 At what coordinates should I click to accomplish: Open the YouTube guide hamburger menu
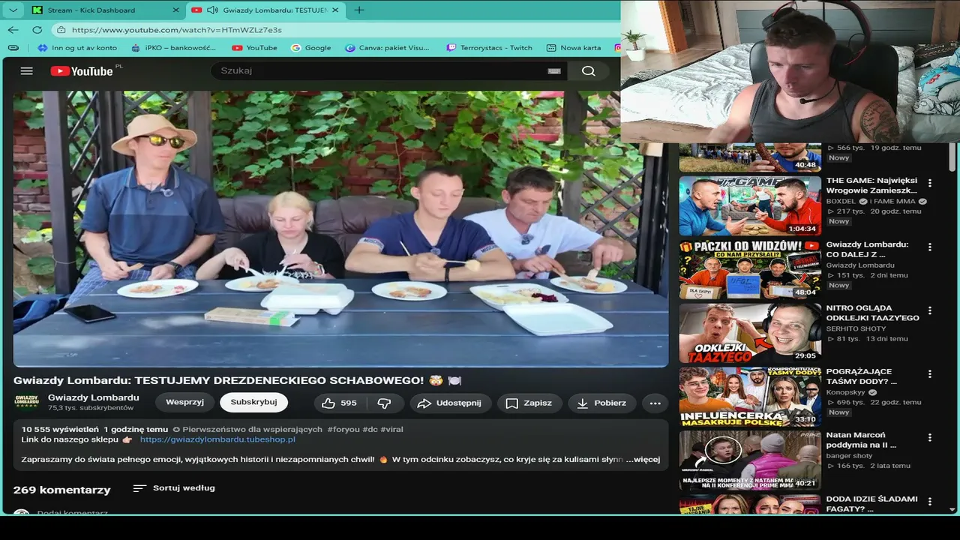(27, 71)
